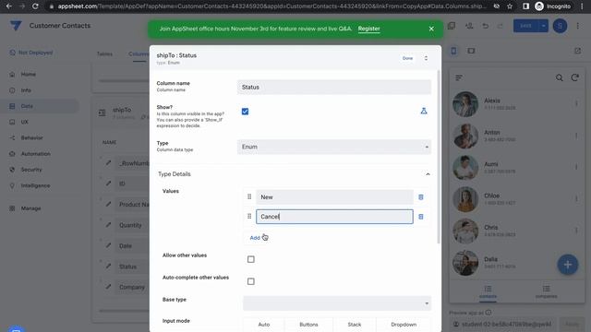Click the AppSheet logo icon
This screenshot has width=591, height=332.
pyautogui.click(x=16, y=26)
